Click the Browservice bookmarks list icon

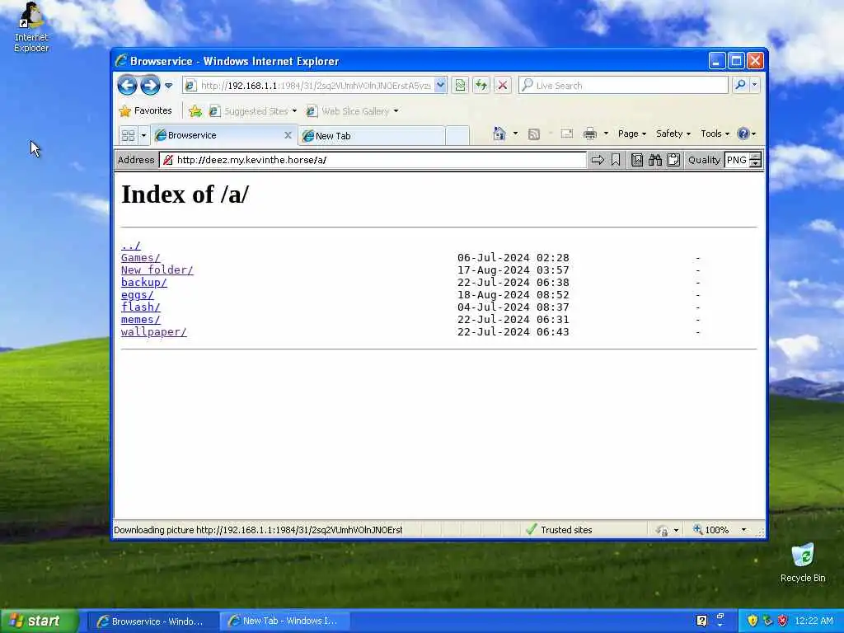coord(637,160)
